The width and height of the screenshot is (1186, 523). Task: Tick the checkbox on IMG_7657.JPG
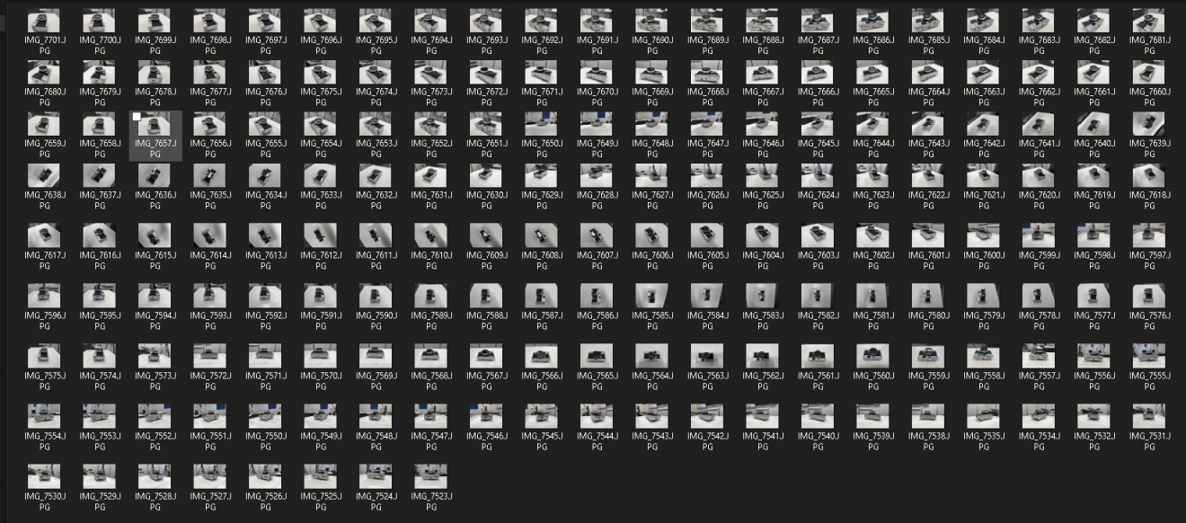[137, 117]
